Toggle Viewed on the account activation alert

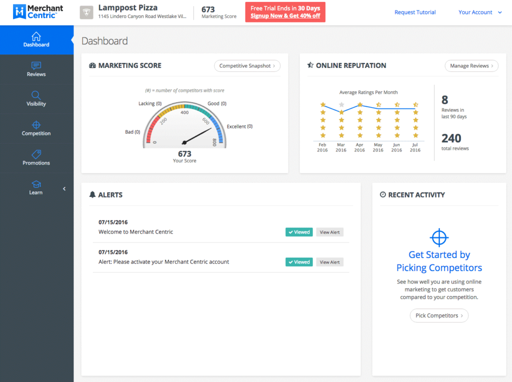coord(298,261)
